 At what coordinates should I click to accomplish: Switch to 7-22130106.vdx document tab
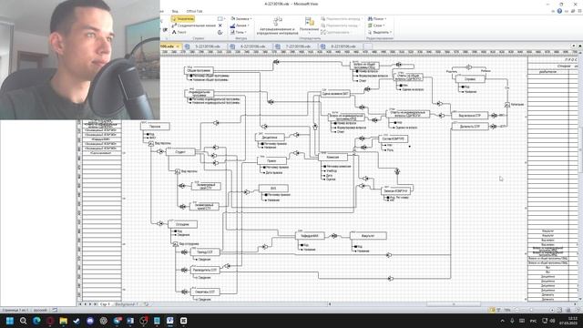coord(296,46)
